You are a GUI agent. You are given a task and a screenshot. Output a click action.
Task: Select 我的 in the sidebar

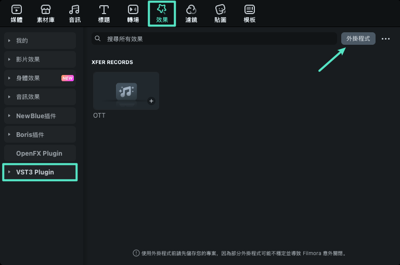[x=40, y=41]
